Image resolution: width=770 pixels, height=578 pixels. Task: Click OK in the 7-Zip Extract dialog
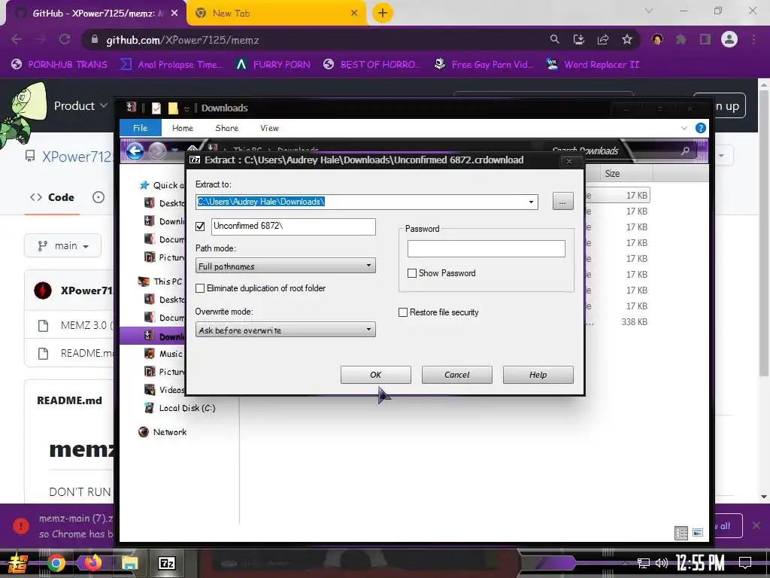tap(376, 375)
